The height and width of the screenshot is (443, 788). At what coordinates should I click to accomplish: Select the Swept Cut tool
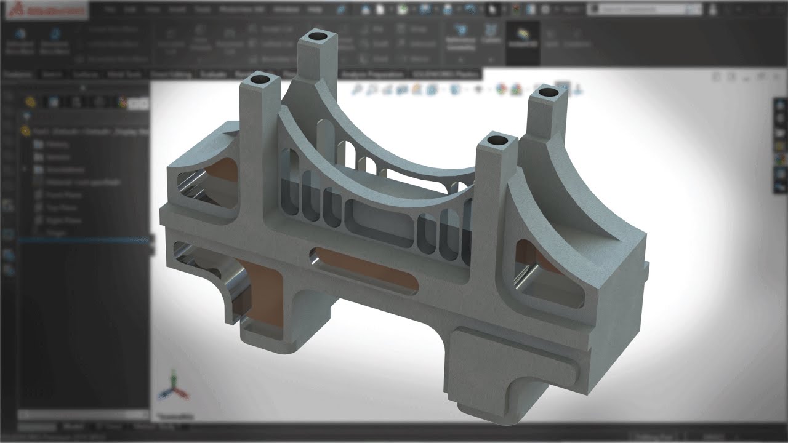(x=270, y=29)
